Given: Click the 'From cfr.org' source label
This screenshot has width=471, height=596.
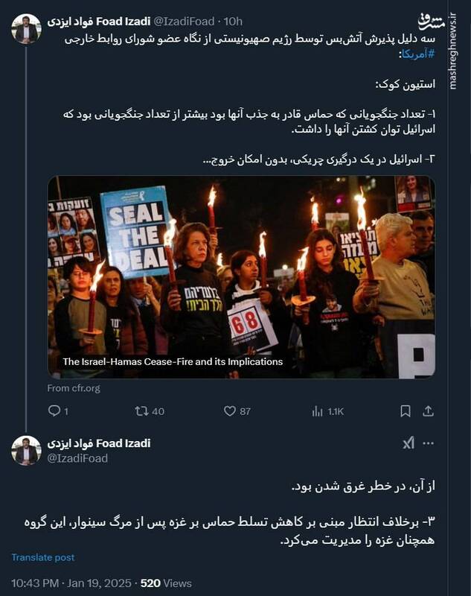Looking at the screenshot, I should point(74,388).
